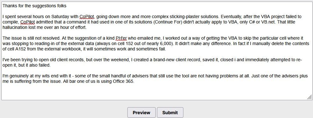
Task: Click the textarea resize grip handle
Action: pyautogui.click(x=309, y=97)
